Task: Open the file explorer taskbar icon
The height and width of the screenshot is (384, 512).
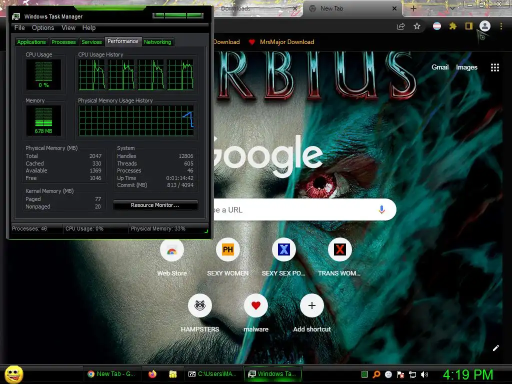Action: pyautogui.click(x=172, y=374)
